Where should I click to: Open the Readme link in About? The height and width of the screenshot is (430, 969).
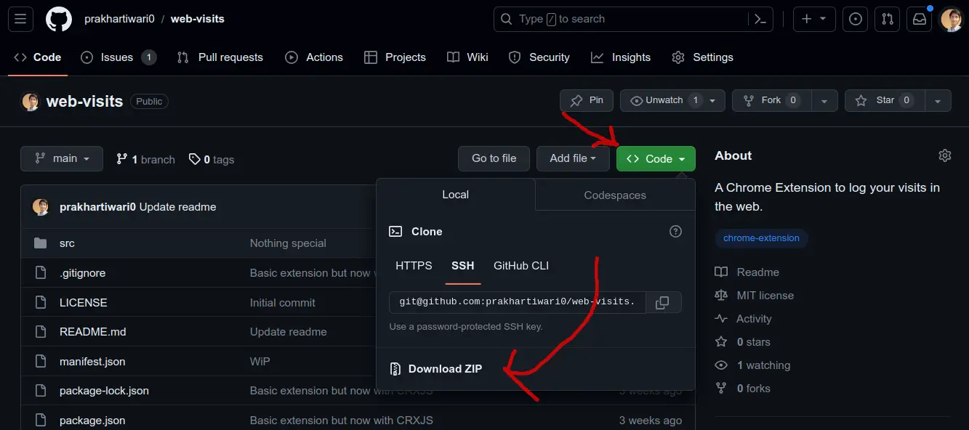pyautogui.click(x=747, y=272)
